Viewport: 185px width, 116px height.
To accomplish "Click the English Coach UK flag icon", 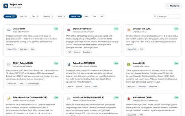I will 69,30.
